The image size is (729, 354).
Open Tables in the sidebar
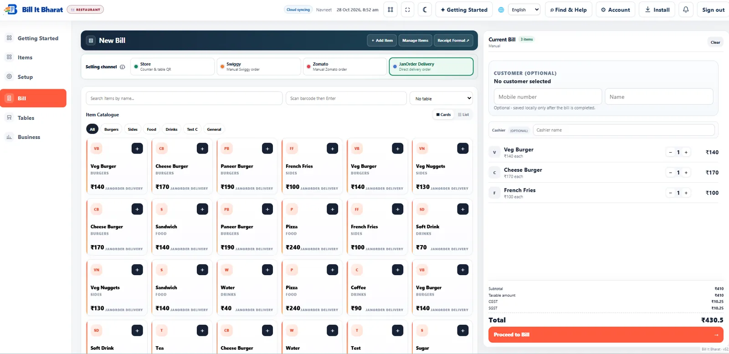click(33, 118)
